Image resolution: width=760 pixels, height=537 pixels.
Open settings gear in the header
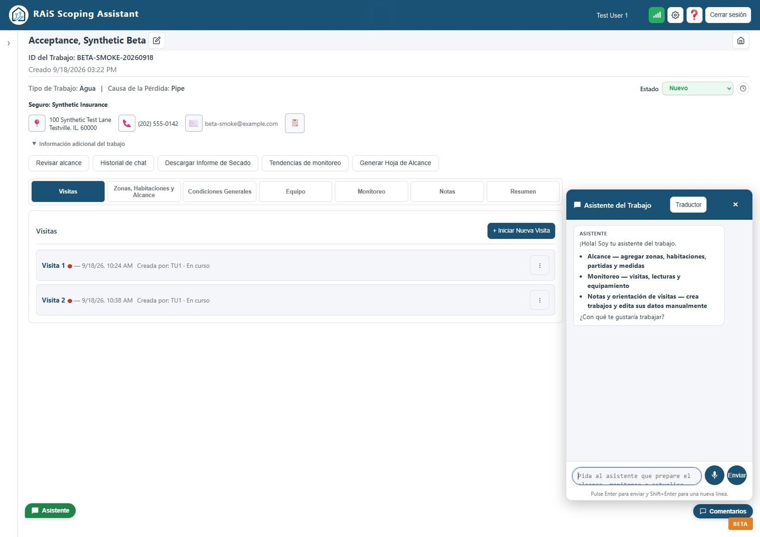pyautogui.click(x=675, y=15)
